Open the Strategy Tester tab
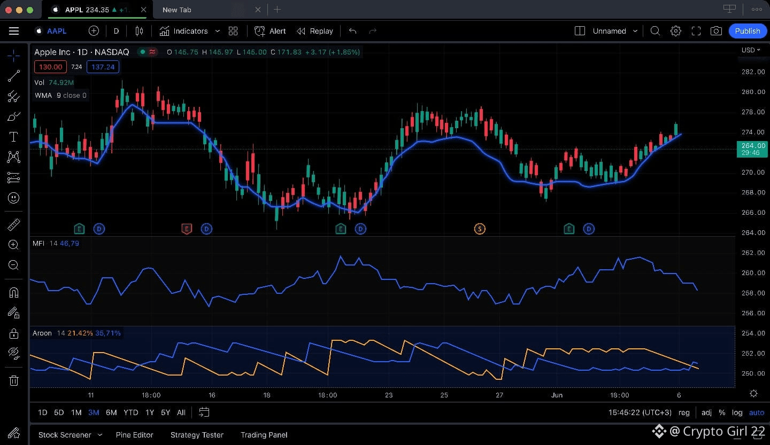This screenshot has width=770, height=445. point(197,435)
